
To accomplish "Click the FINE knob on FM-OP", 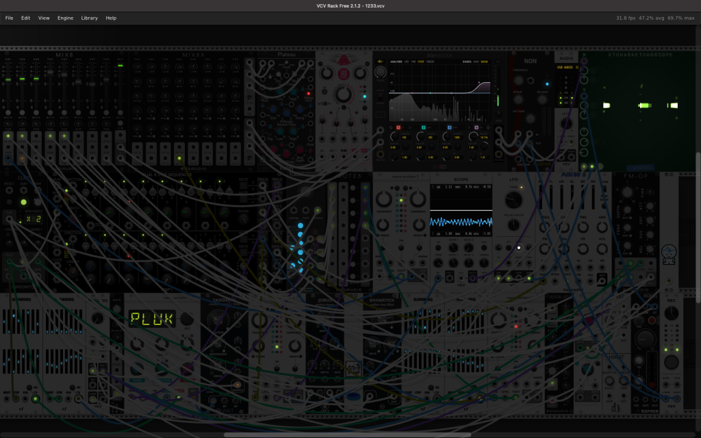I will (649, 192).
